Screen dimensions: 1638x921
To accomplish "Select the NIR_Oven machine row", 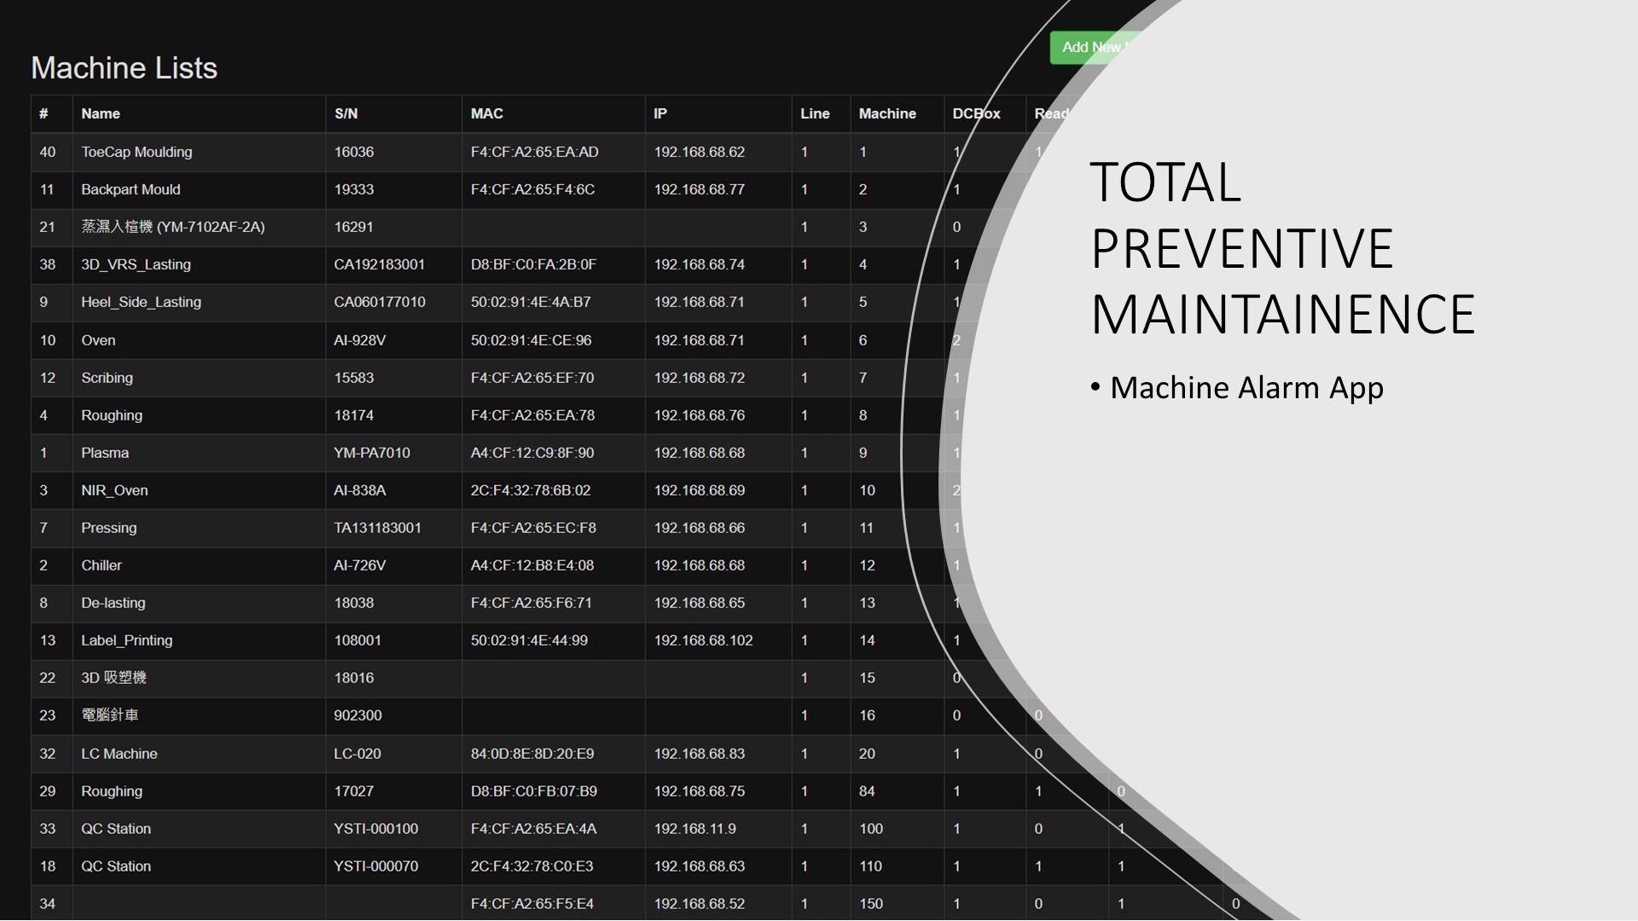I will click(x=114, y=490).
